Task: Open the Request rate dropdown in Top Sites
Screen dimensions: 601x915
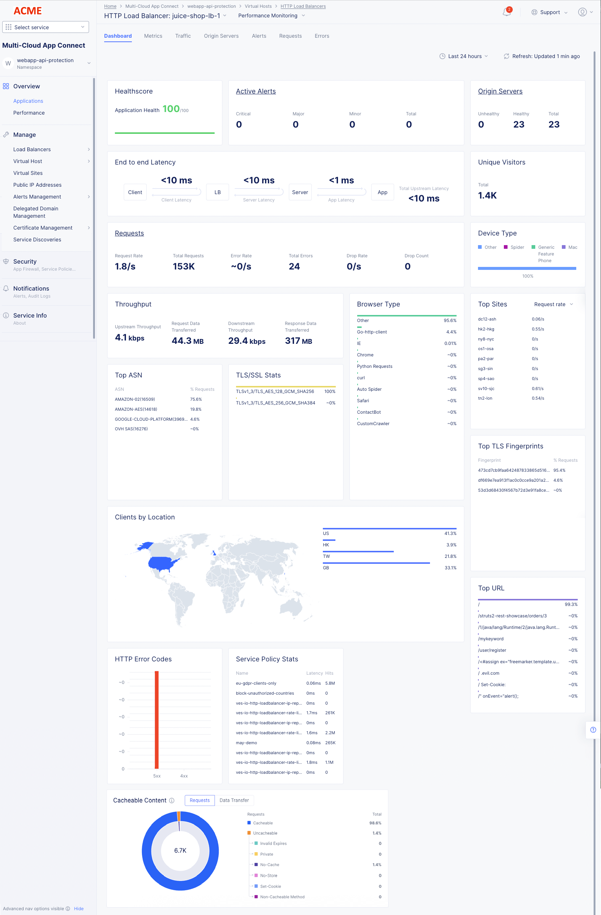Action: (553, 304)
